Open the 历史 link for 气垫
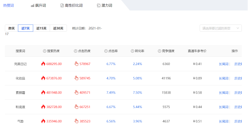Screen dimensions: 248x127 pyautogui.click(x=238, y=121)
